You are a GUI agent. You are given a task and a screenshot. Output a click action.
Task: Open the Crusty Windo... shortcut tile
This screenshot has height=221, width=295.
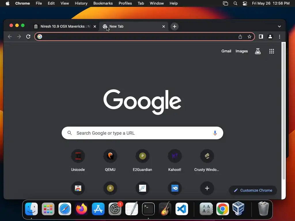207,161
